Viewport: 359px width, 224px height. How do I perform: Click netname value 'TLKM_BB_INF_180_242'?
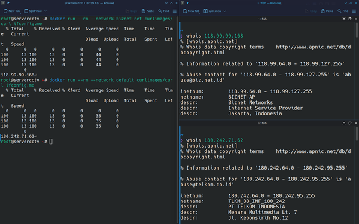click(257, 201)
